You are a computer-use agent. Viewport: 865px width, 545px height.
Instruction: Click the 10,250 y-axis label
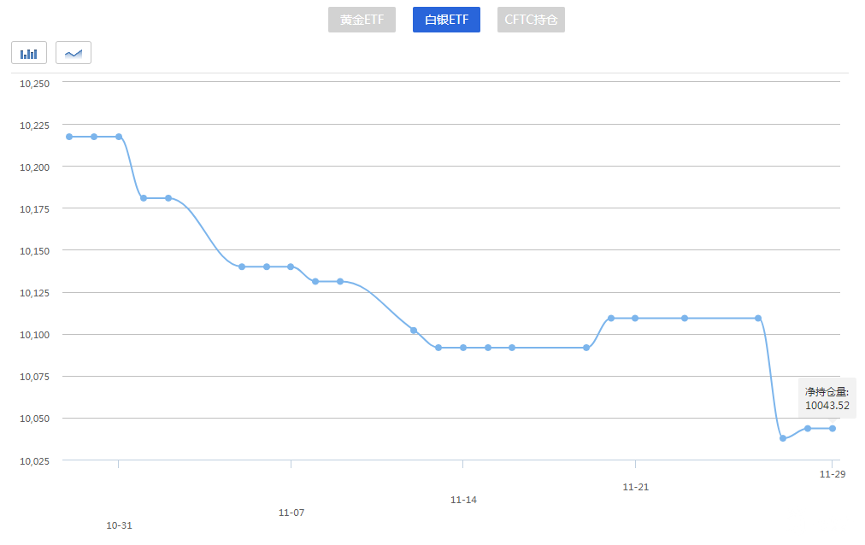coord(35,84)
